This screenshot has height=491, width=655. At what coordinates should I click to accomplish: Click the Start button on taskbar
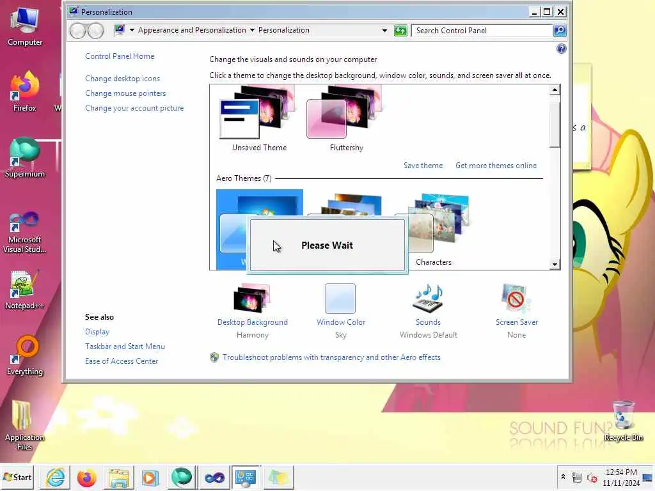[x=17, y=477]
